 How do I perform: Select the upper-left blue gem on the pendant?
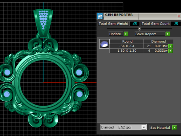7,73
